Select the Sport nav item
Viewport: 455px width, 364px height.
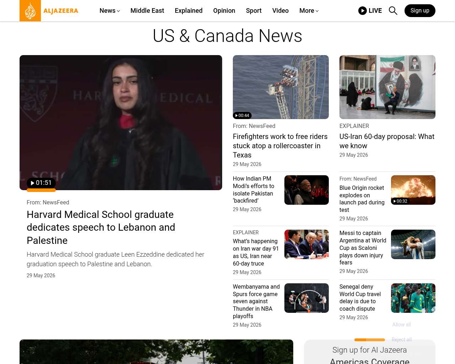click(x=254, y=11)
